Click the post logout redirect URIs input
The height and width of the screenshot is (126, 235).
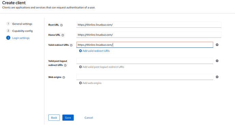[x=145, y=61]
